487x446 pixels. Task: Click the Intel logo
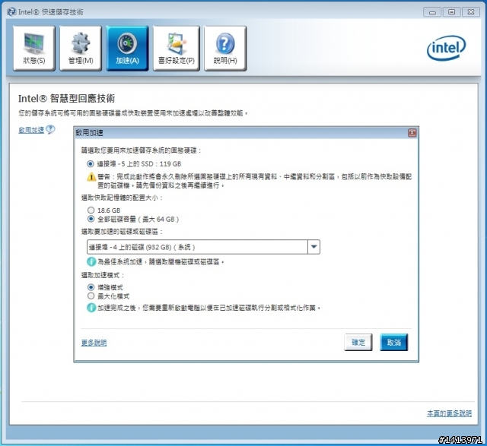[447, 48]
